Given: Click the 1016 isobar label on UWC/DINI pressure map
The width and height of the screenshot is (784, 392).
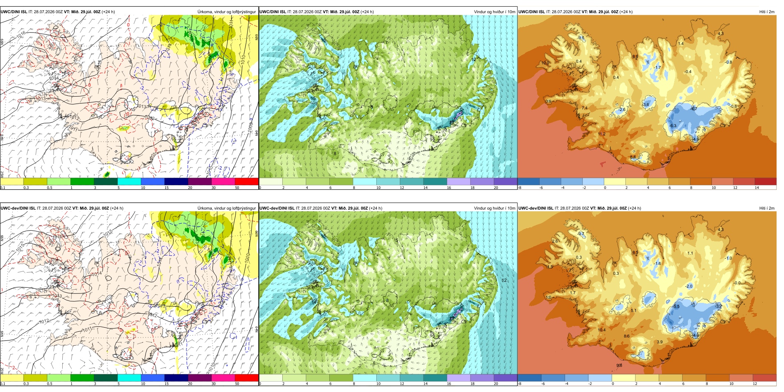Looking at the screenshot, I should pyautogui.click(x=21, y=33).
